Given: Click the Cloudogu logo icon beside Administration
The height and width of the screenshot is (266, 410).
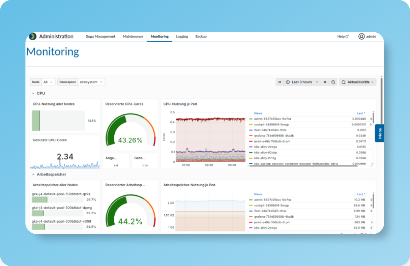Looking at the screenshot, I should coord(33,36).
